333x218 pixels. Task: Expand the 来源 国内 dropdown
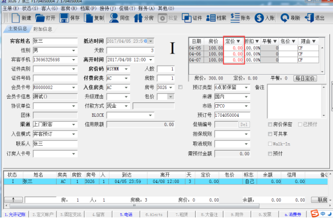[246, 97]
